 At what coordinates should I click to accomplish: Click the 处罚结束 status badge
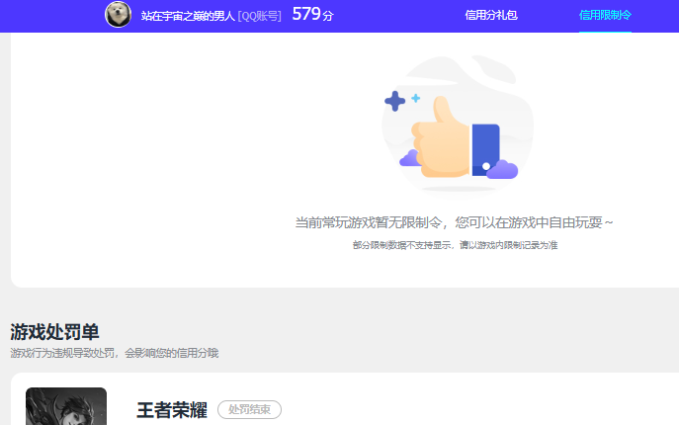[249, 409]
